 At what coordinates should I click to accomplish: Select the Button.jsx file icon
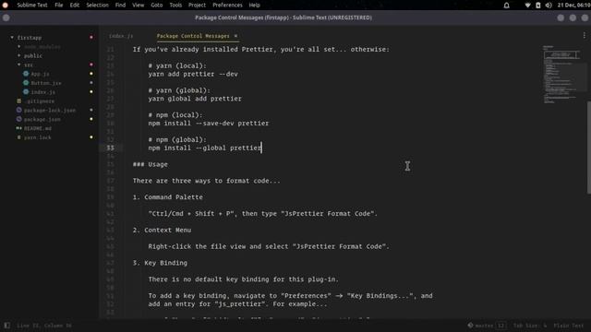tap(26, 83)
